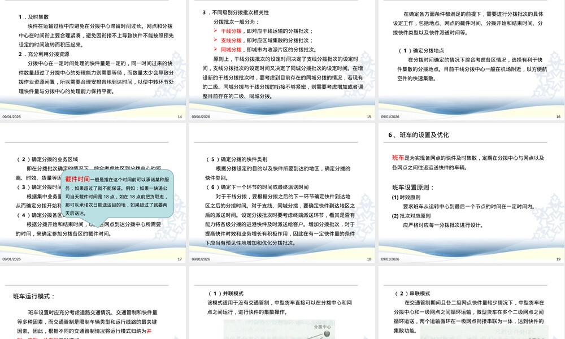This screenshot has width=565, height=339.
Task: Click the text '（5）确定分拨的快件类别'
Action: click(236, 159)
